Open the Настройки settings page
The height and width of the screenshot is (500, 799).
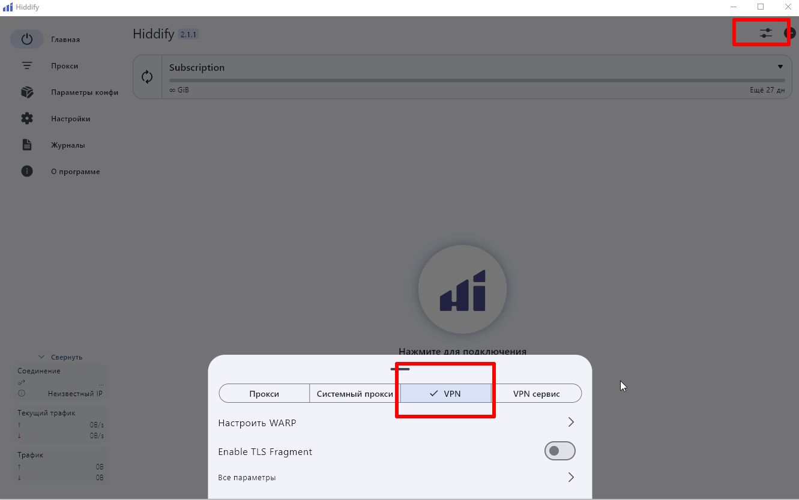click(65, 119)
